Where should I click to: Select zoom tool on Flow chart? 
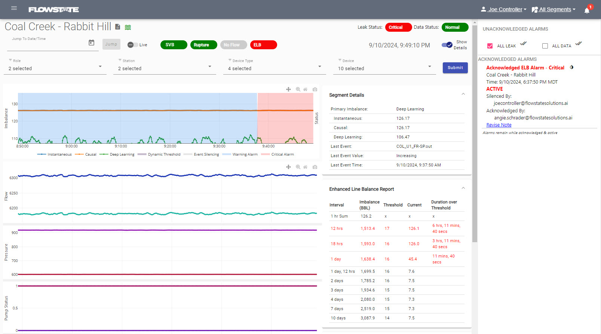[x=298, y=167]
